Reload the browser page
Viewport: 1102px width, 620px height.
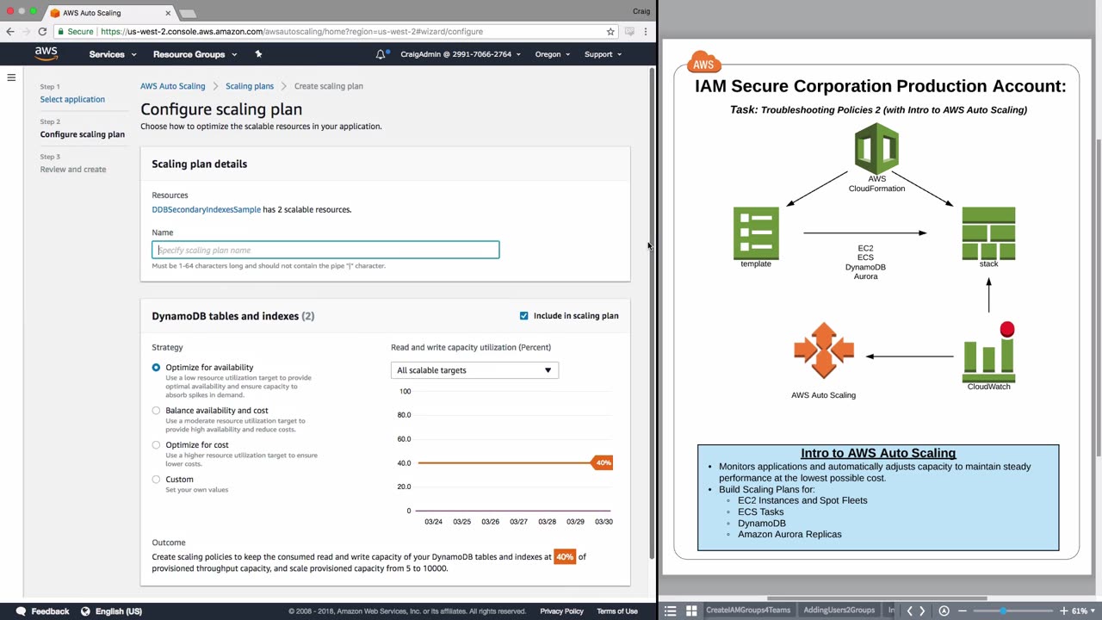click(x=42, y=32)
